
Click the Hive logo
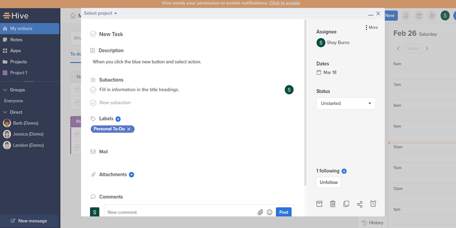pos(15,15)
